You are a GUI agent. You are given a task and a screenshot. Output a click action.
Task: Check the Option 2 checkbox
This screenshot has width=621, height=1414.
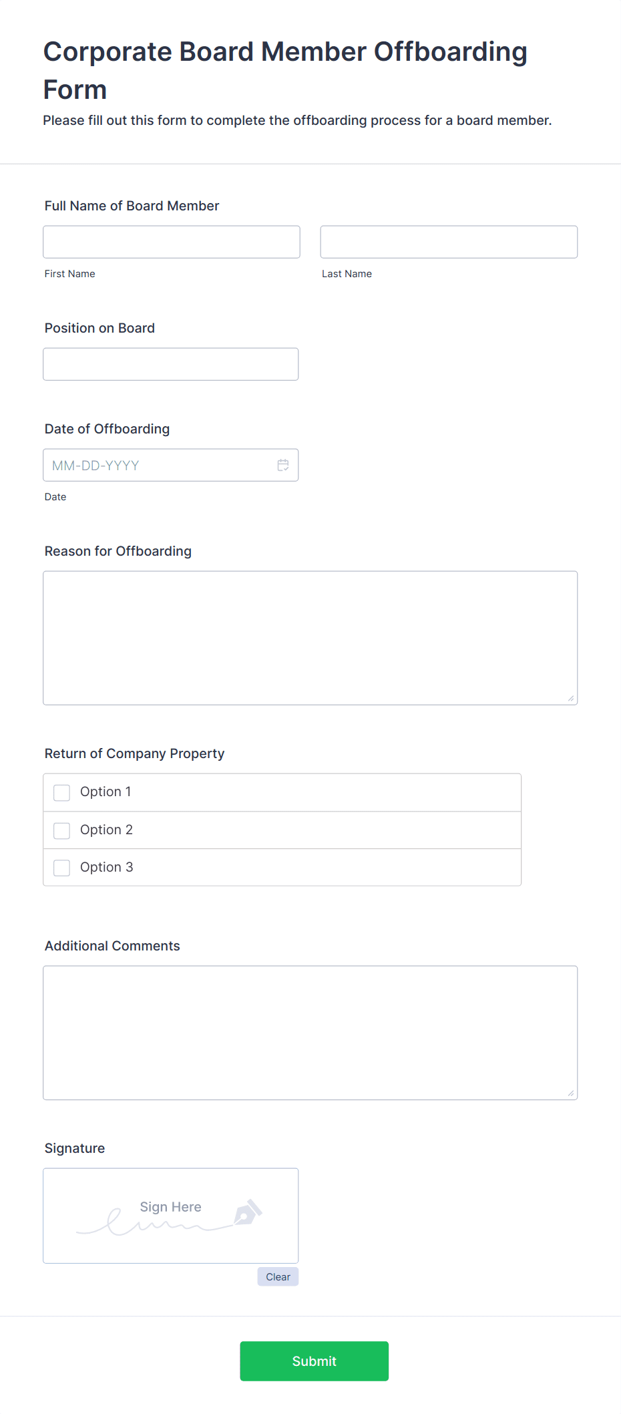[61, 830]
